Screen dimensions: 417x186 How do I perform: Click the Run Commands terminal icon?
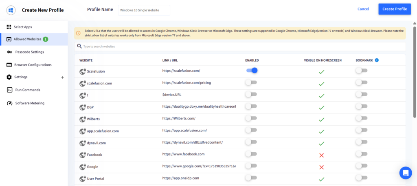pos(10,90)
